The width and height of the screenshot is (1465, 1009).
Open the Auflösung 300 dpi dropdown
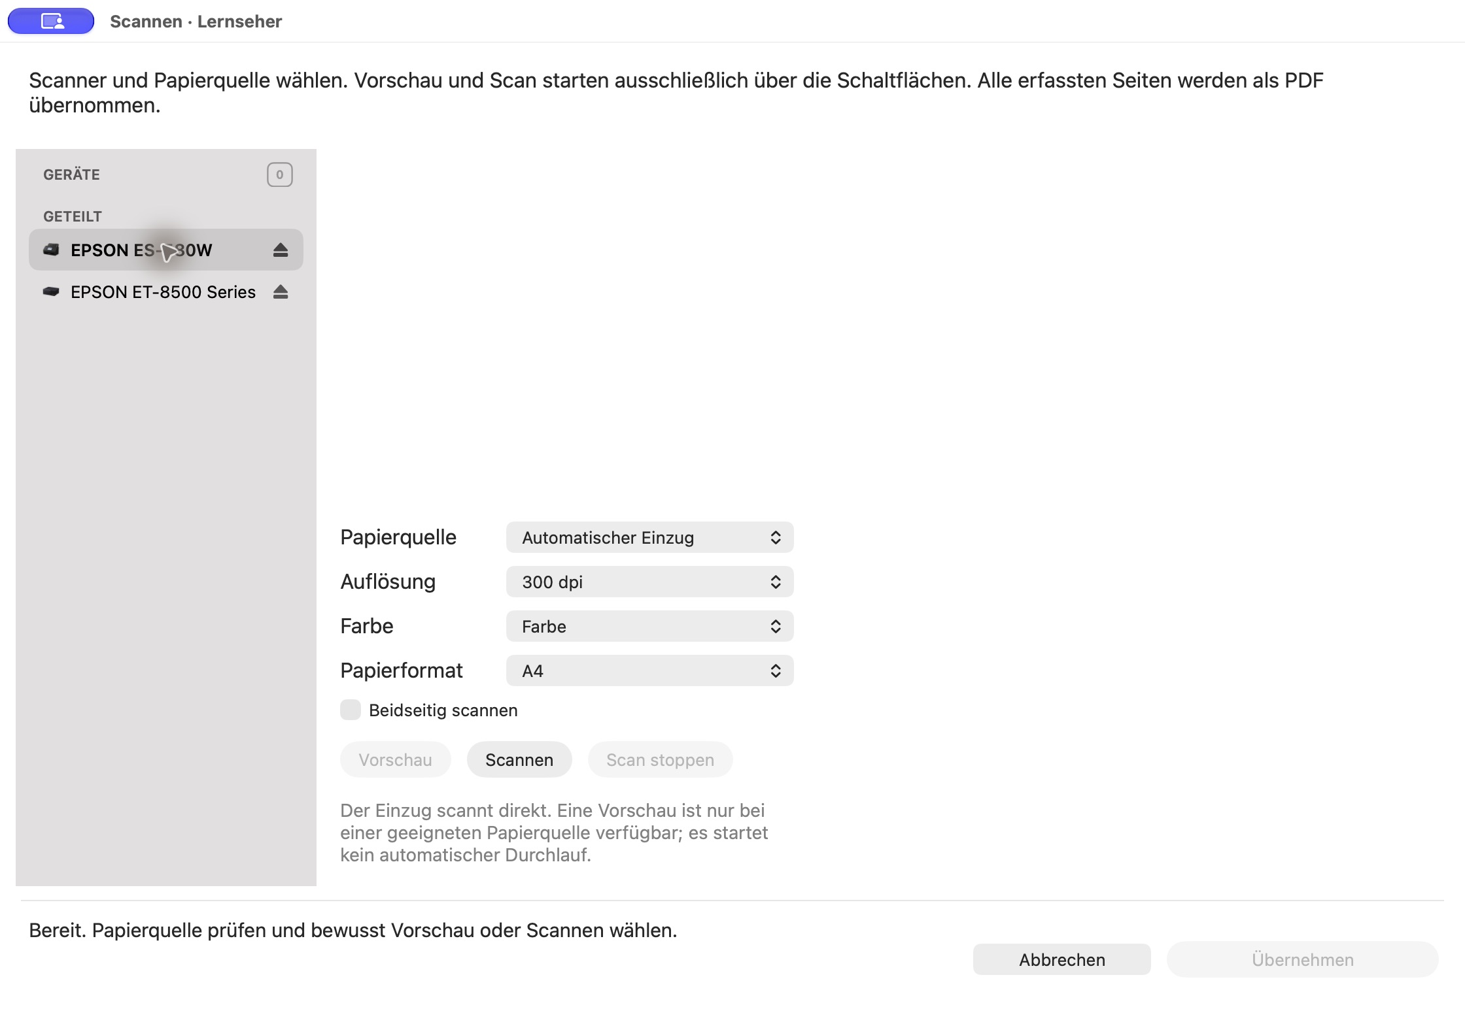coord(650,582)
